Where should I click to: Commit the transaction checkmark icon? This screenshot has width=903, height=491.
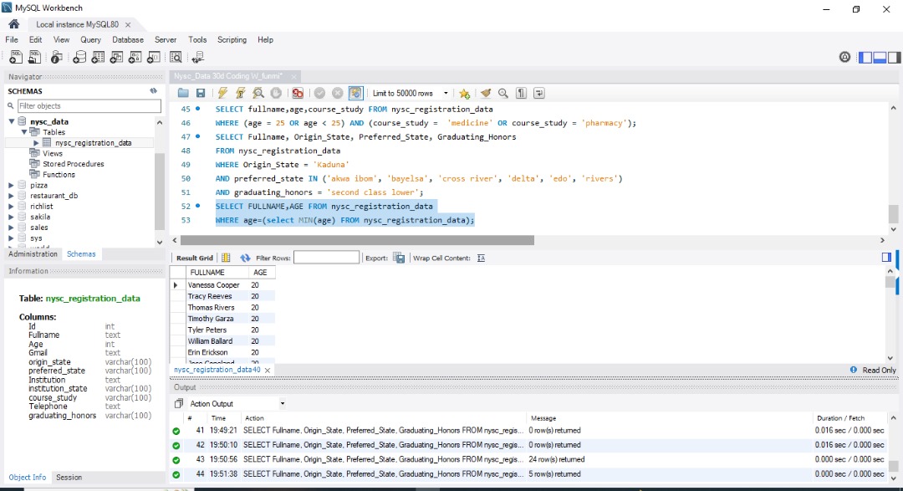click(319, 94)
